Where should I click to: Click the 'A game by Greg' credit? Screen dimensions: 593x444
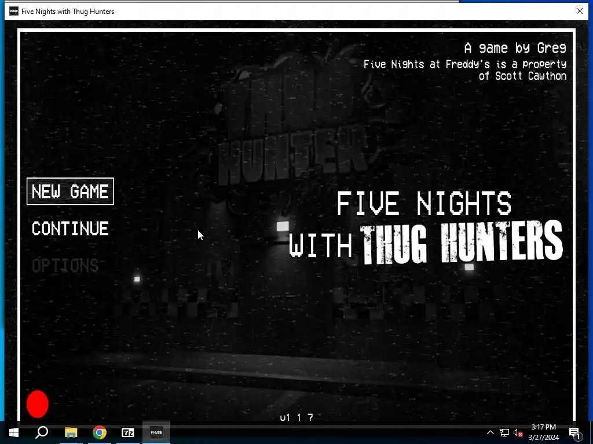coord(515,49)
